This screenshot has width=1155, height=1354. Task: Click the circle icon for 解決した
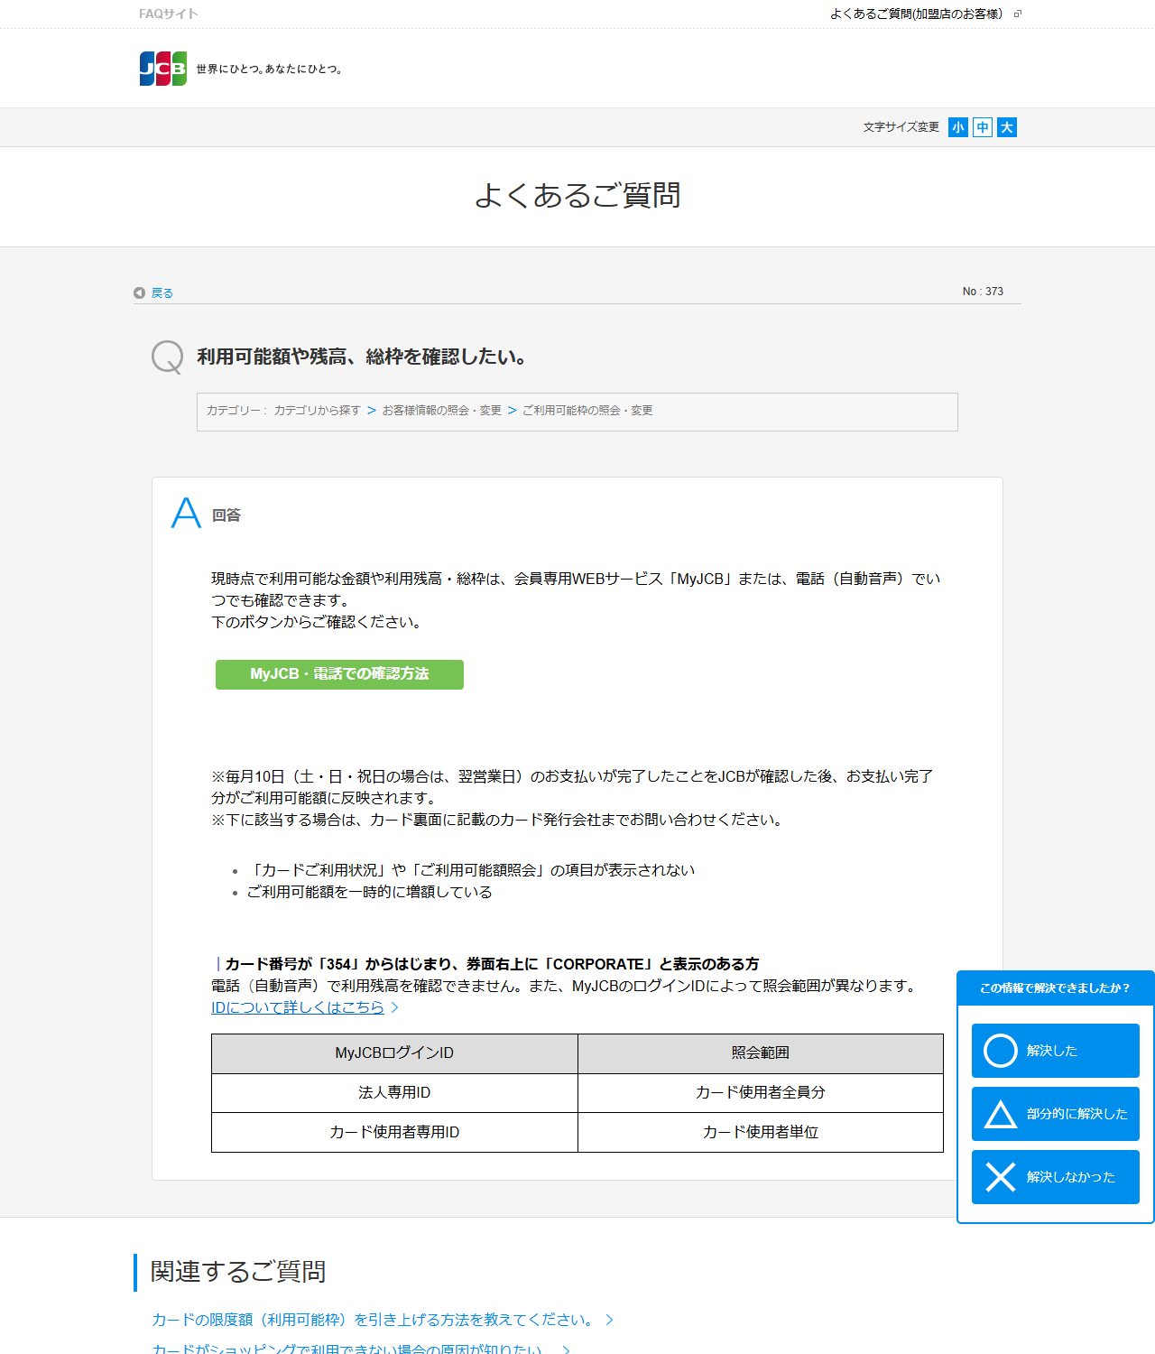pos(1001,1051)
